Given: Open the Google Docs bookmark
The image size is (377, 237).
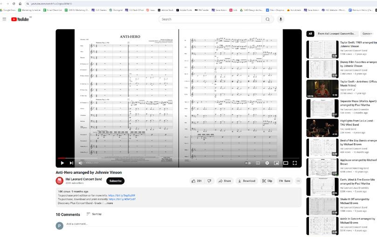Looking at the screenshot, I should [8, 10].
